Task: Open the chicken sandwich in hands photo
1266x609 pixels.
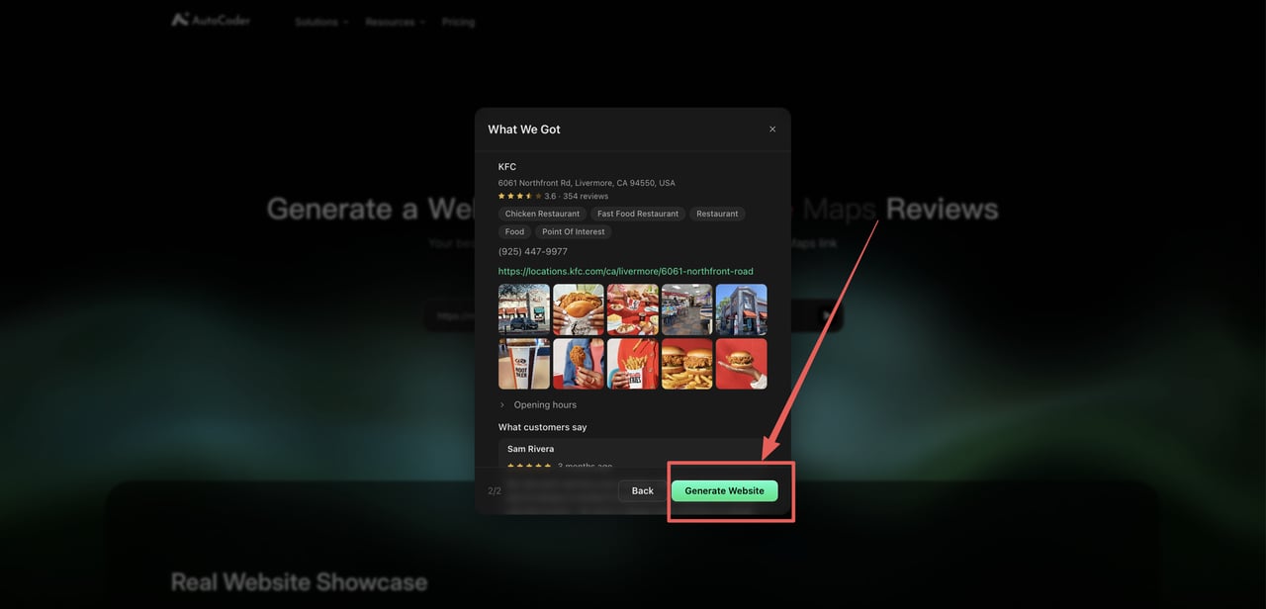Action: coord(579,309)
